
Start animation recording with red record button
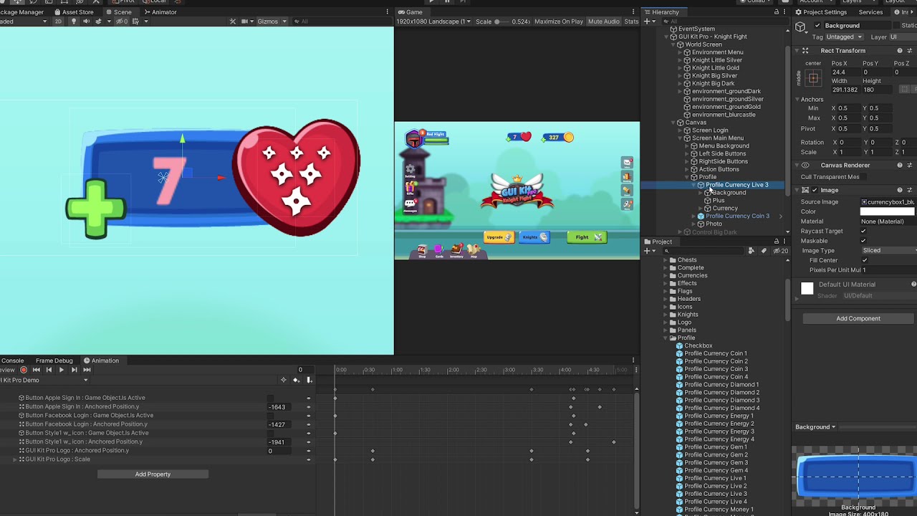click(24, 370)
